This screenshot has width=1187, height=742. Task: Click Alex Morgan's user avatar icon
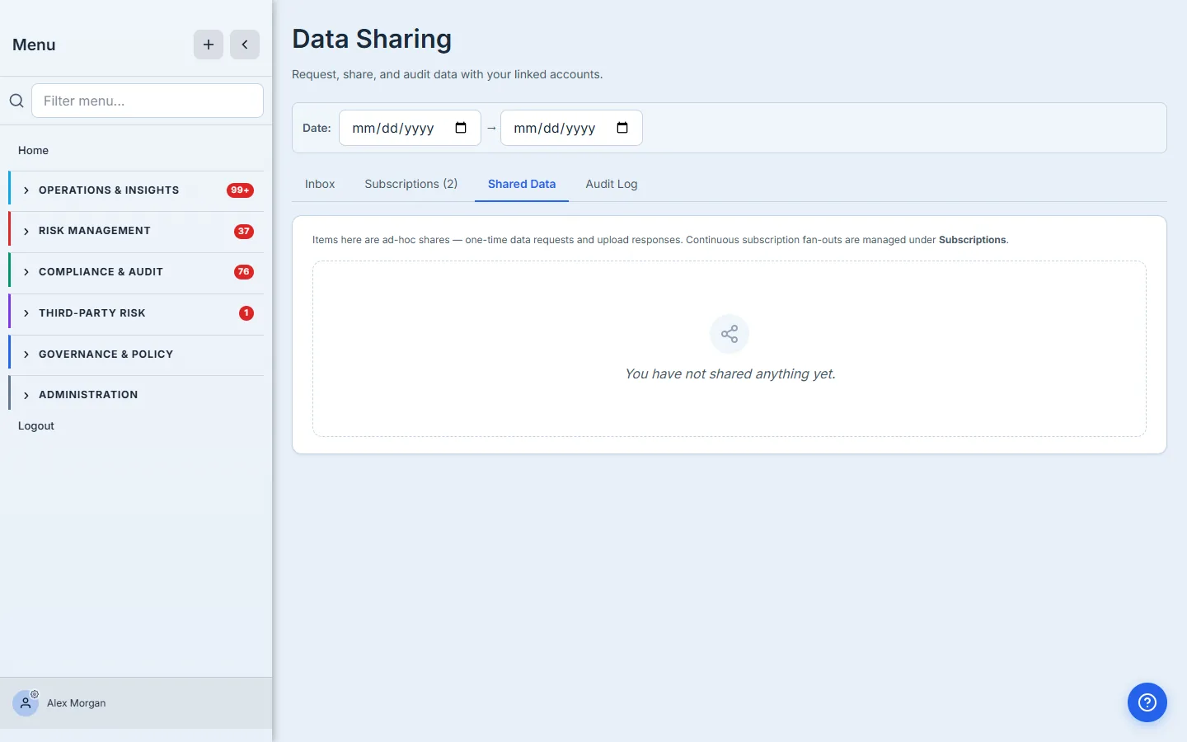[26, 703]
